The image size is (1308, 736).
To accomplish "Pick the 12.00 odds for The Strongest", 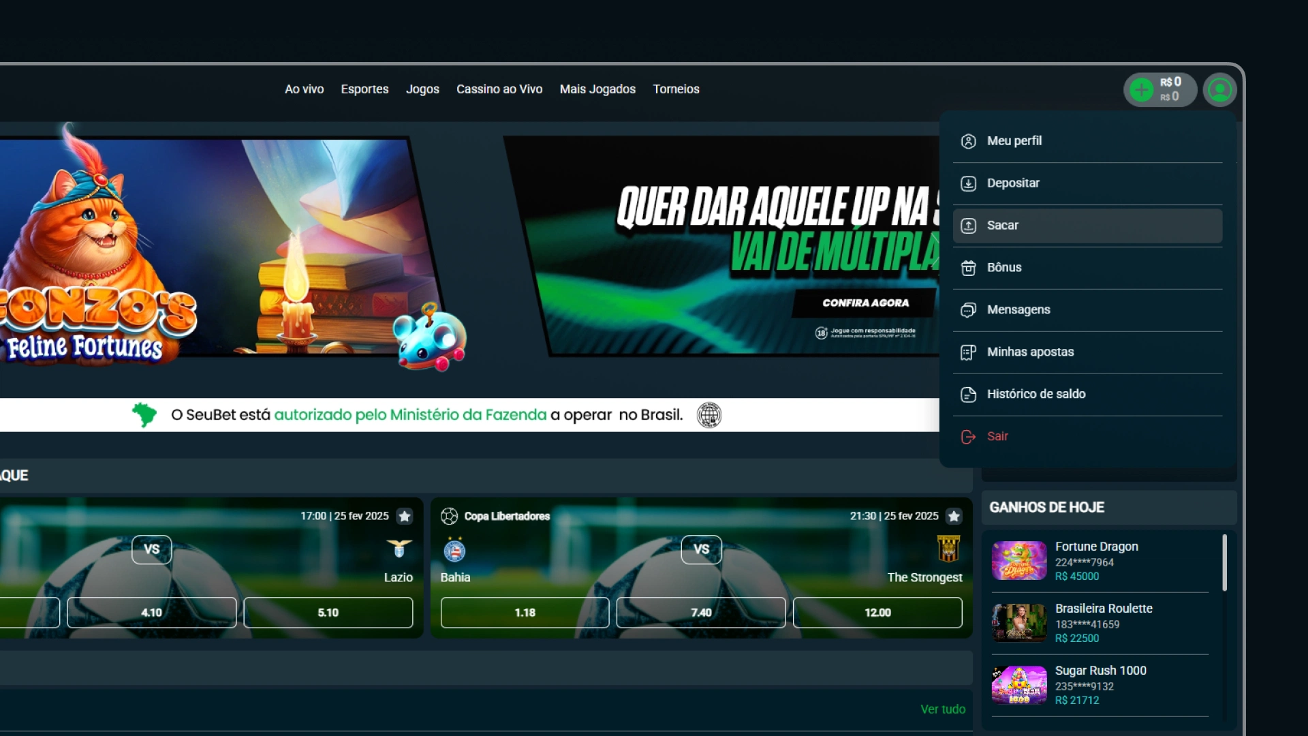I will pyautogui.click(x=877, y=613).
